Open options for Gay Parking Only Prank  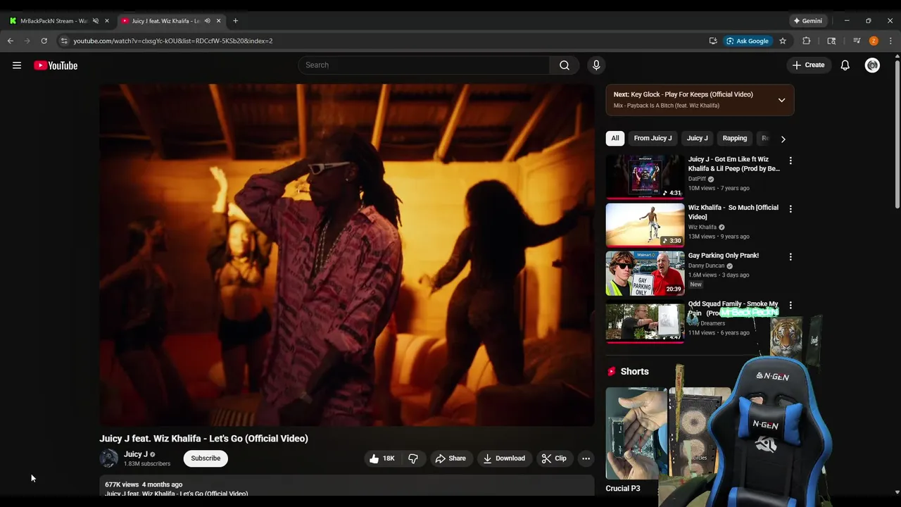coord(790,257)
